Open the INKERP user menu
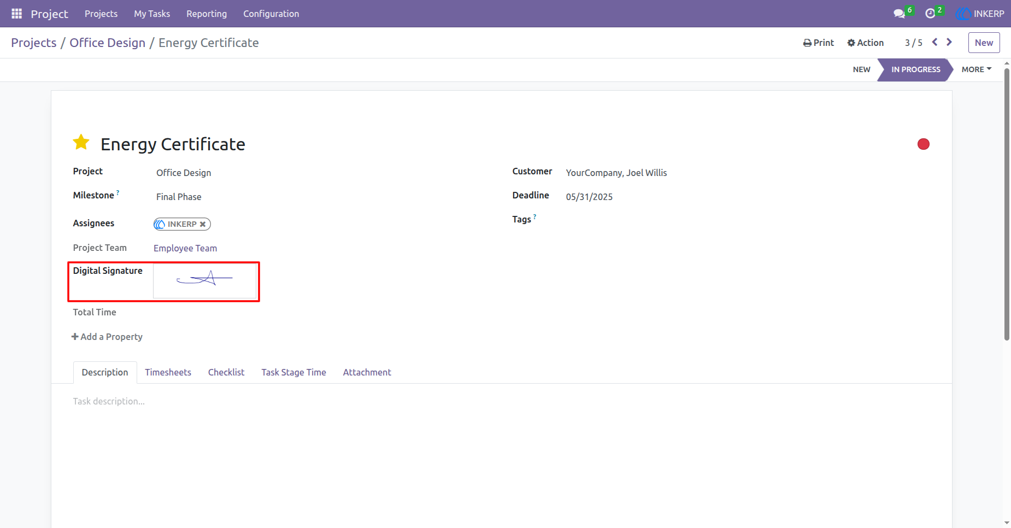The width and height of the screenshot is (1011, 528). click(x=980, y=14)
